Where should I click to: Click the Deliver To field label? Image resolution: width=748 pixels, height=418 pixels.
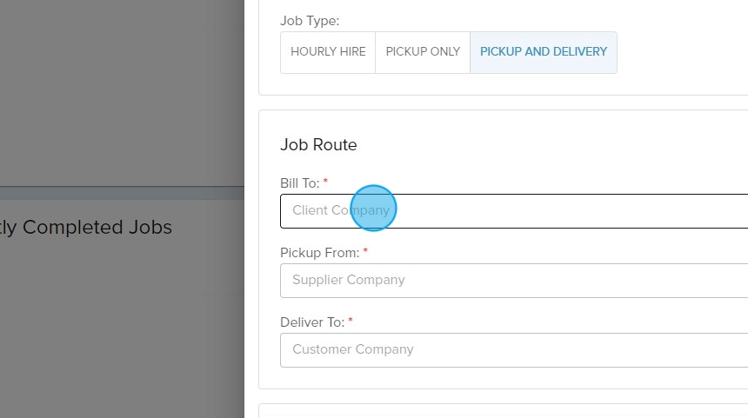click(312, 322)
